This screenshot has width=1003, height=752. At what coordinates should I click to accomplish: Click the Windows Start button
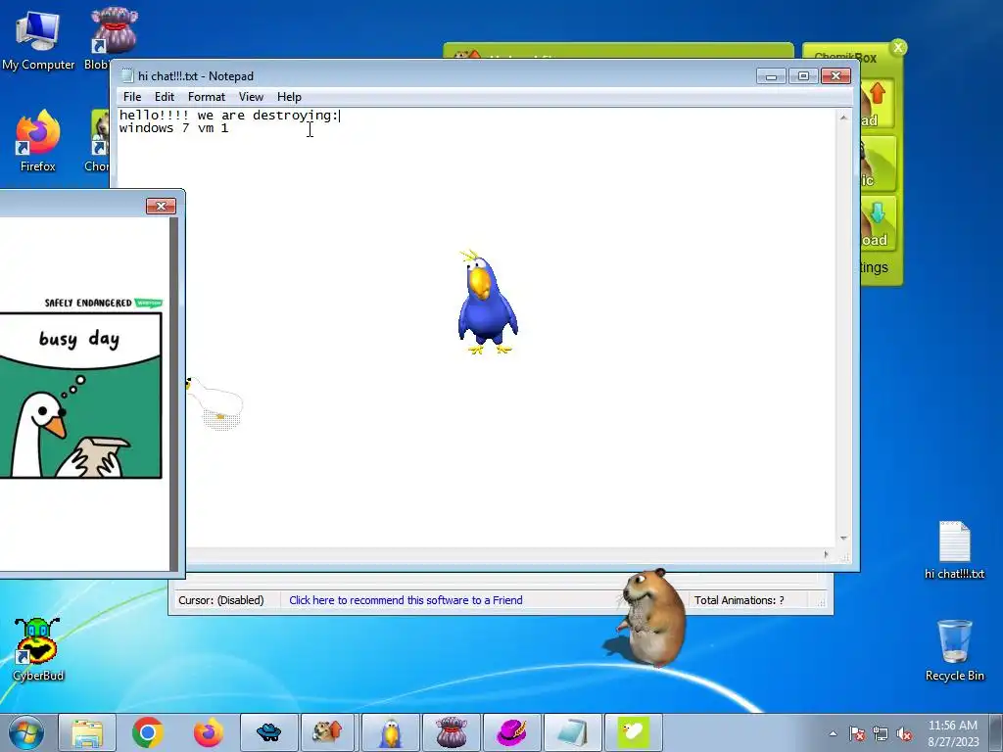[26, 732]
